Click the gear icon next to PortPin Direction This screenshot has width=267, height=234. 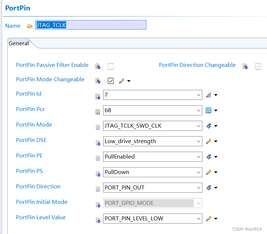pos(208,188)
